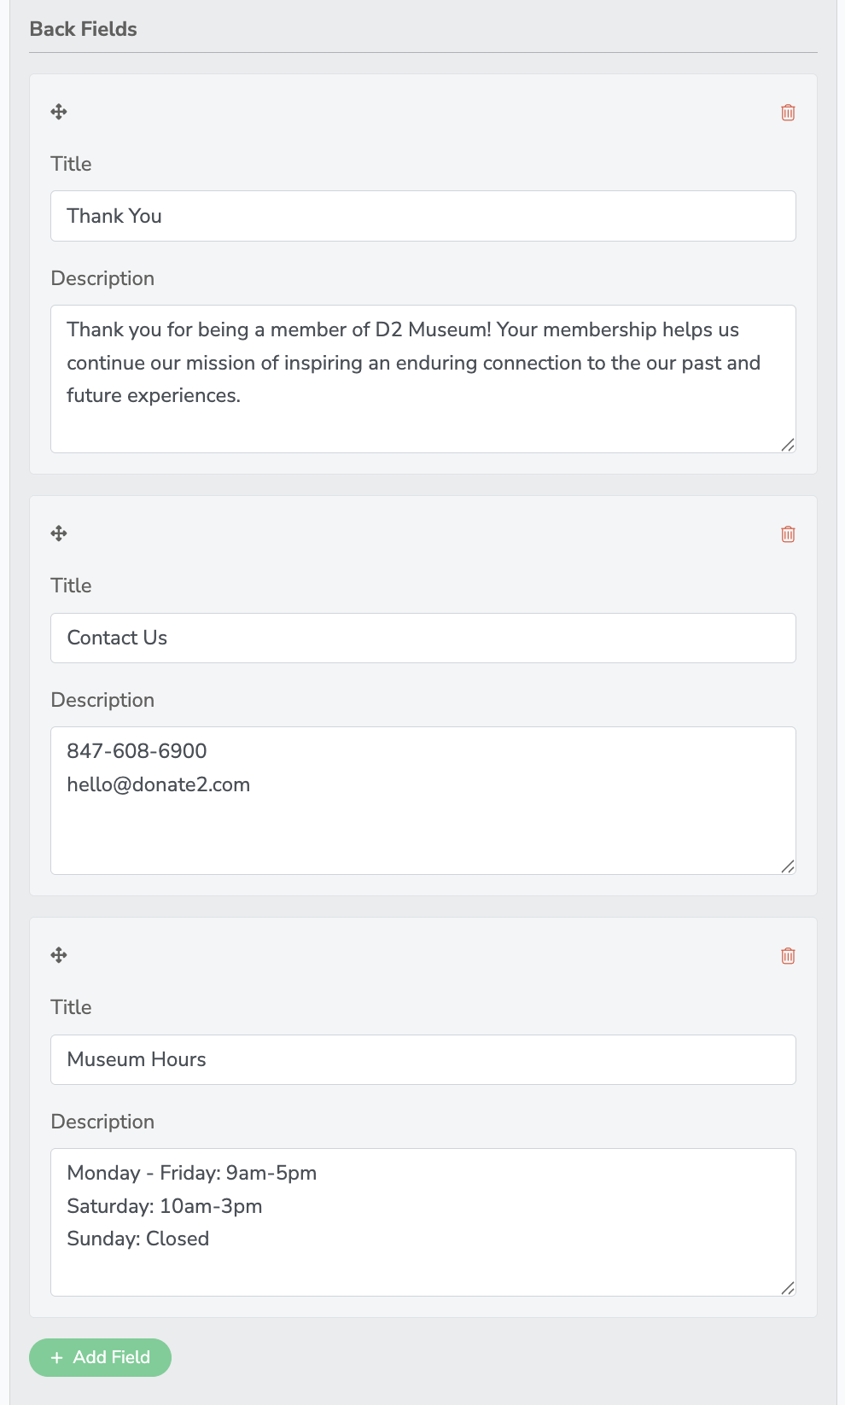Image resolution: width=845 pixels, height=1405 pixels.
Task: Delete the Contact Us back field
Action: [x=788, y=534]
